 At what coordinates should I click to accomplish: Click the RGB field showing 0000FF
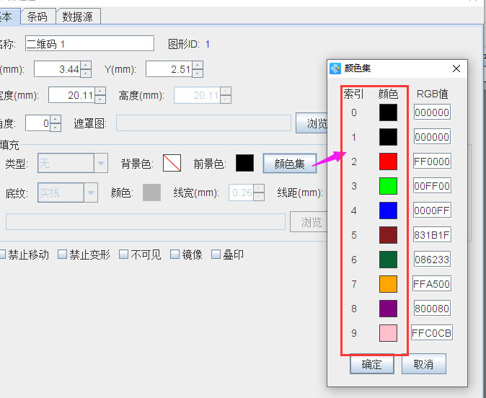coord(432,210)
